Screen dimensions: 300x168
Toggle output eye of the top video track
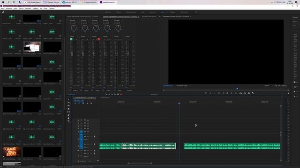(88, 120)
